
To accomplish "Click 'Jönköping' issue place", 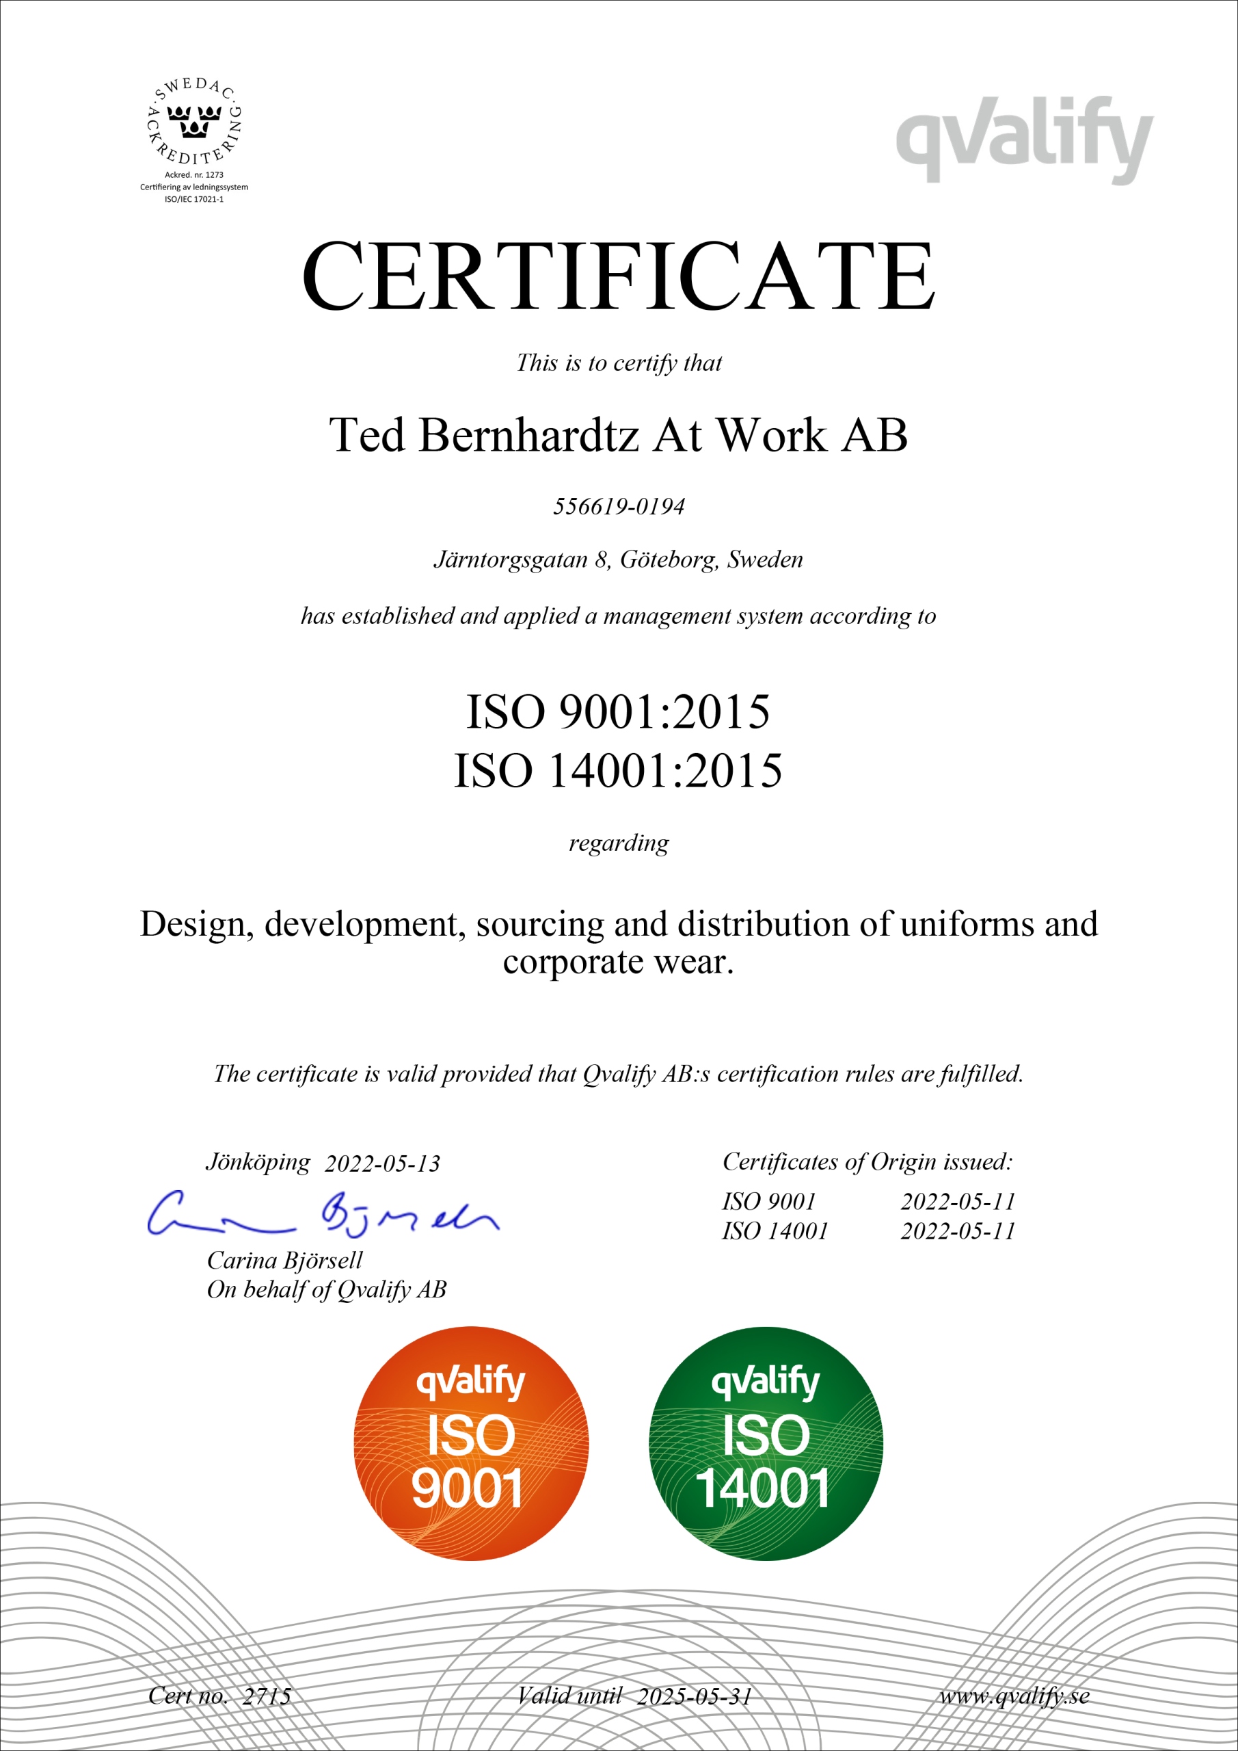I will 258,1162.
